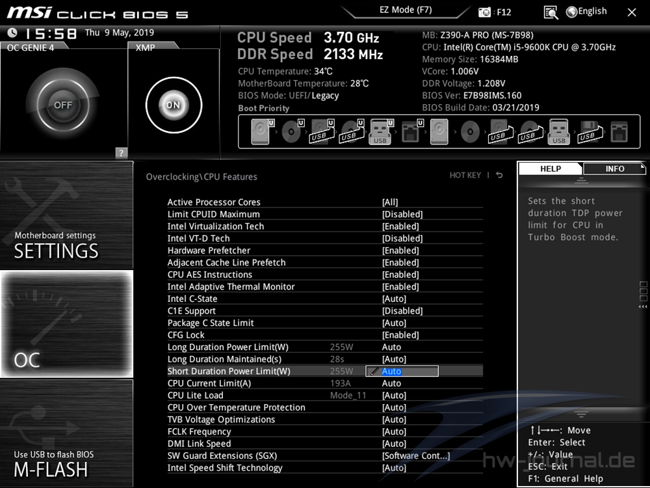Screen dimensions: 650x488
Task: Open the SETTINGS motherboard menu
Action: click(x=66, y=215)
